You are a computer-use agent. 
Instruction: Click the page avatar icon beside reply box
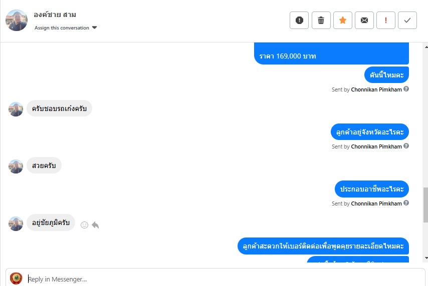pyautogui.click(x=16, y=278)
